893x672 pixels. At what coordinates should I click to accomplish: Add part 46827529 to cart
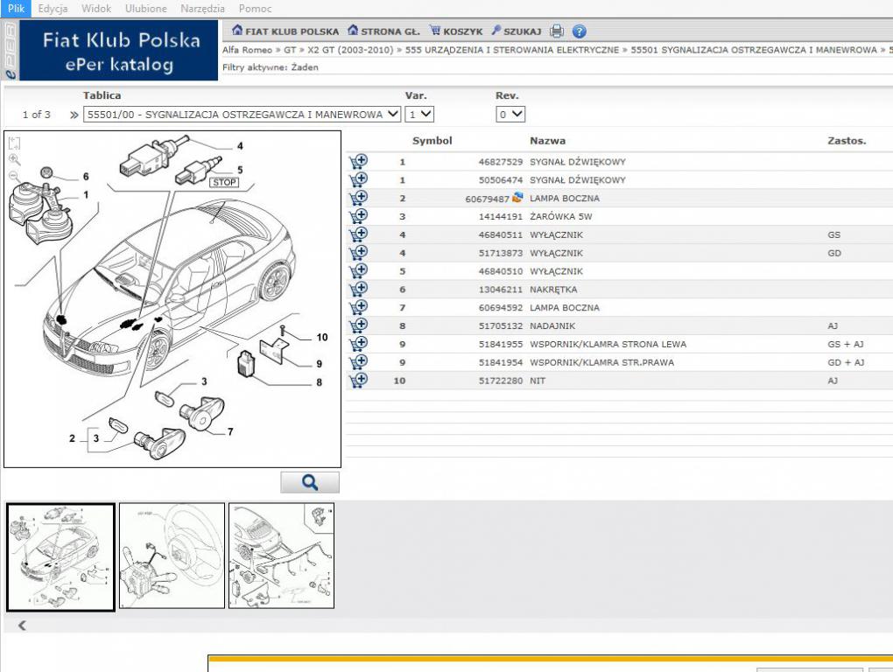[358, 162]
